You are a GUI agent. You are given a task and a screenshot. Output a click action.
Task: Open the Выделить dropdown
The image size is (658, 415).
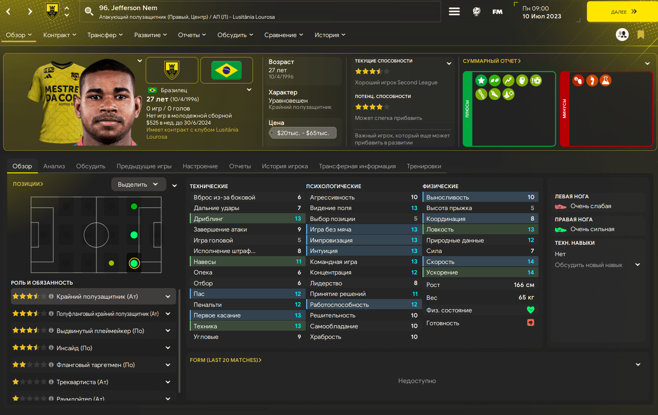coord(139,184)
